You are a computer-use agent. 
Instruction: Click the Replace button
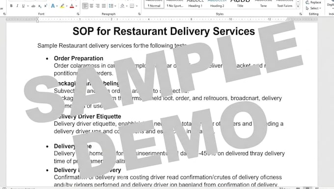pos(313,2)
